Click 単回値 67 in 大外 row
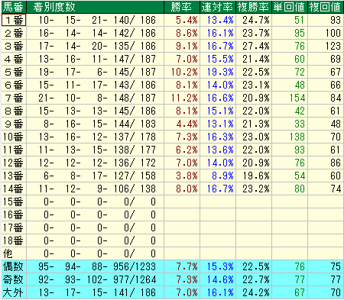344x300 pixels. pos(300,292)
